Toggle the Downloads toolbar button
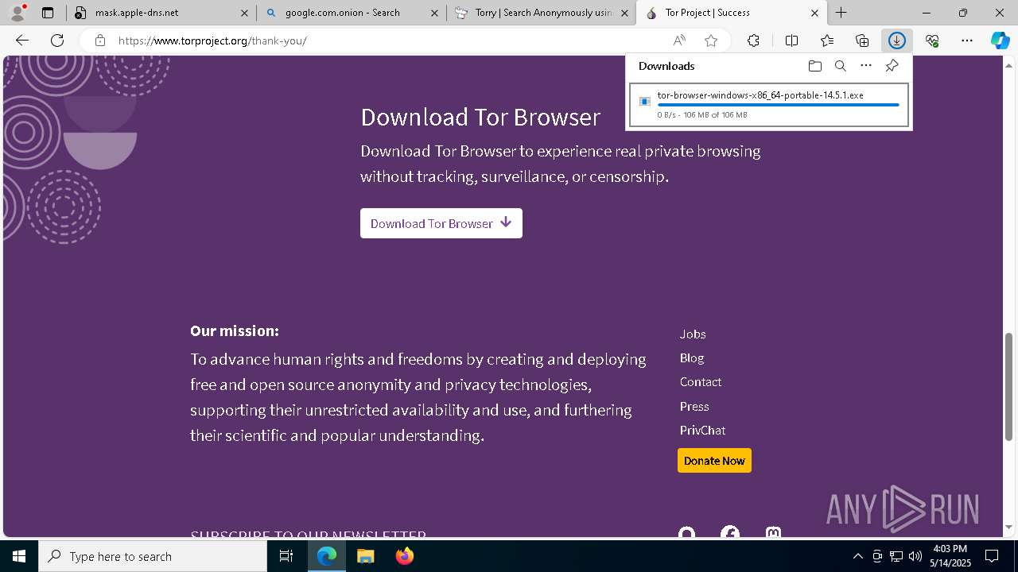This screenshot has width=1018, height=572. coord(897,41)
